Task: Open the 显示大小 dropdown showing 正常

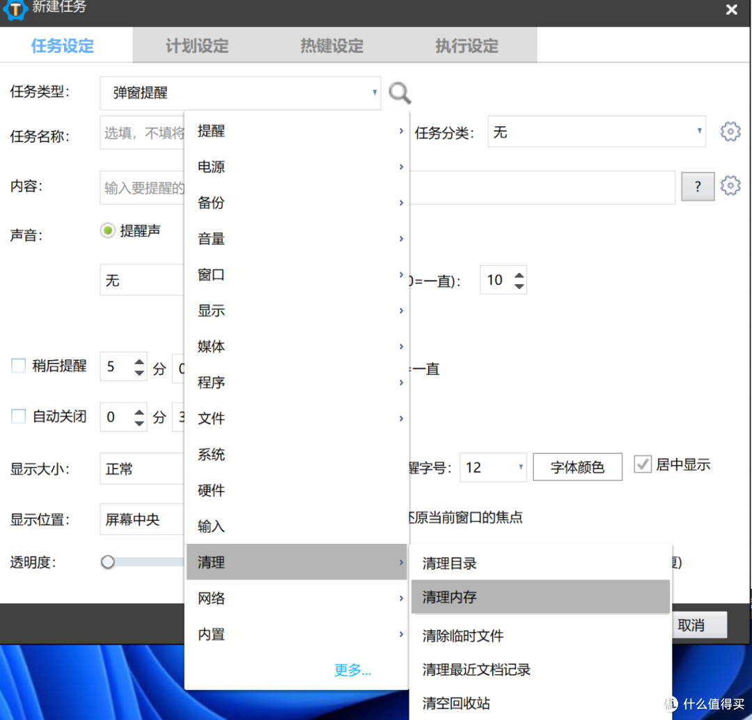Action: (142, 469)
